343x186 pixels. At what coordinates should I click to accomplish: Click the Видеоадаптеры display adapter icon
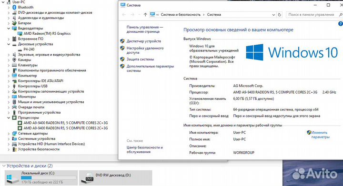(14, 28)
